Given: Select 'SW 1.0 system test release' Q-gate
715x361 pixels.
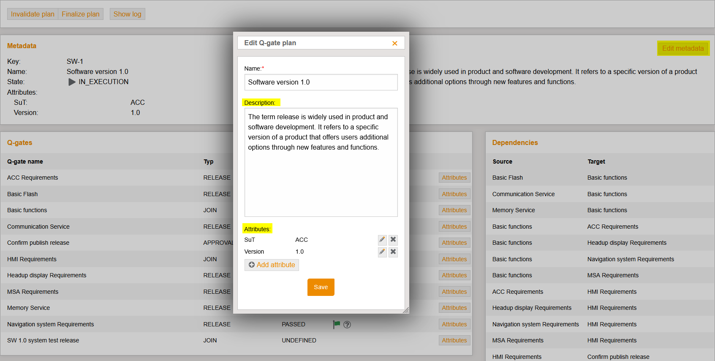Looking at the screenshot, I should click(x=43, y=340).
